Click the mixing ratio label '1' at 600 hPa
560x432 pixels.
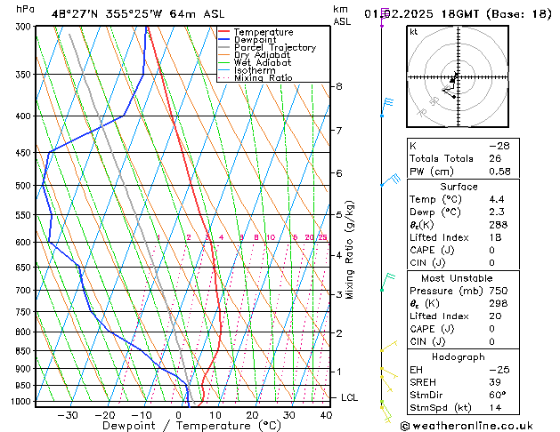[158, 237]
